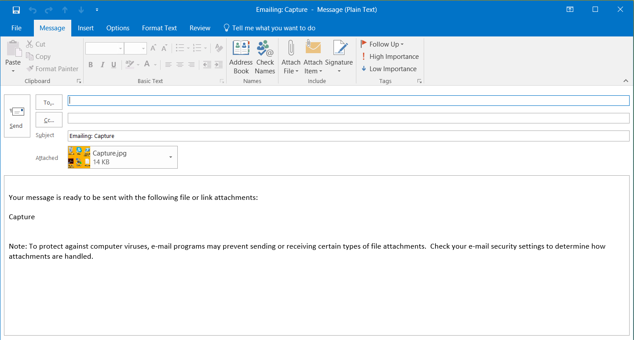Click the Subject input field

tap(348, 136)
